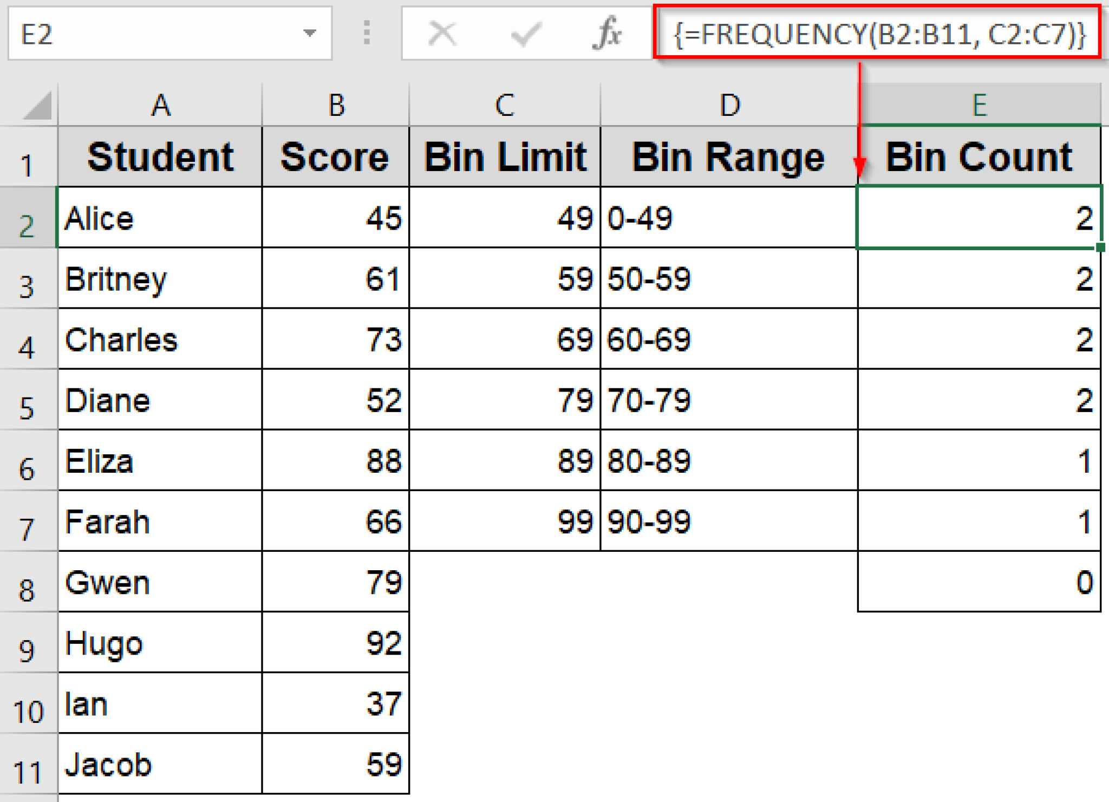Click inside the formula bar
The width and height of the screenshot is (1109, 802).
877,34
